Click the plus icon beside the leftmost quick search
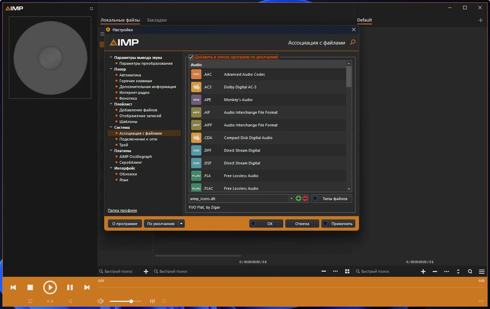 pos(146,271)
